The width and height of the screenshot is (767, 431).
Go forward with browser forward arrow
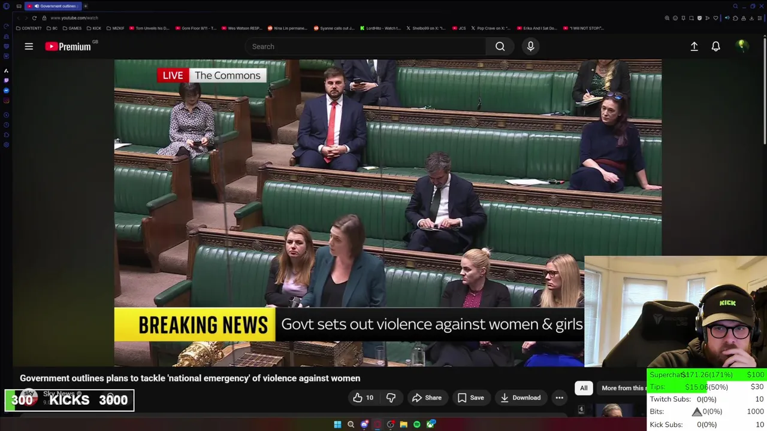26,18
